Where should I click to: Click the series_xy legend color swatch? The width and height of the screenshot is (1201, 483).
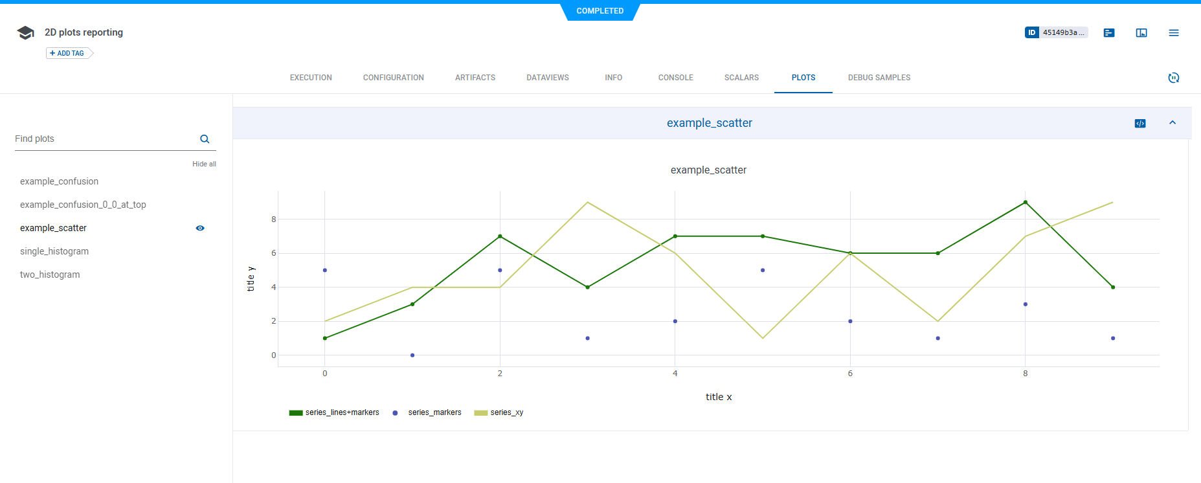tap(480, 413)
